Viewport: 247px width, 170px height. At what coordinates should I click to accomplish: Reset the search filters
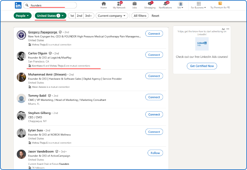tap(155, 16)
